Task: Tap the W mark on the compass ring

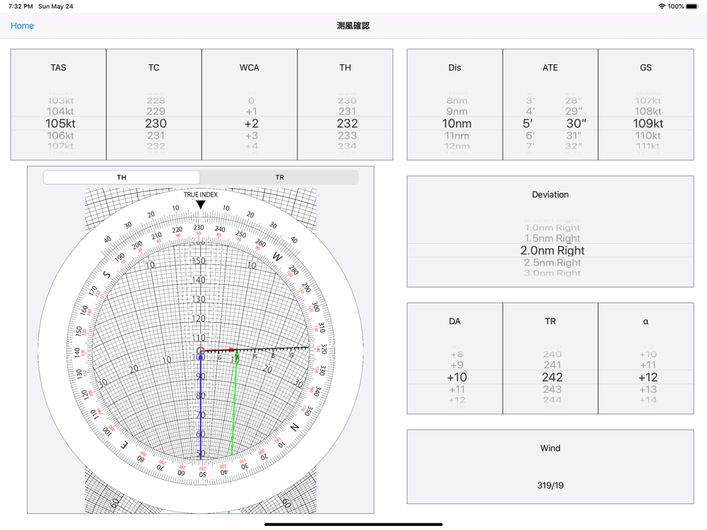Action: [277, 257]
